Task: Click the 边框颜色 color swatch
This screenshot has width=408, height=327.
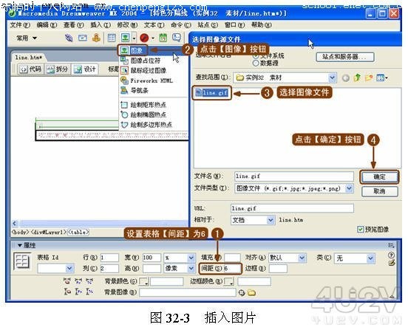Action: click(228, 281)
